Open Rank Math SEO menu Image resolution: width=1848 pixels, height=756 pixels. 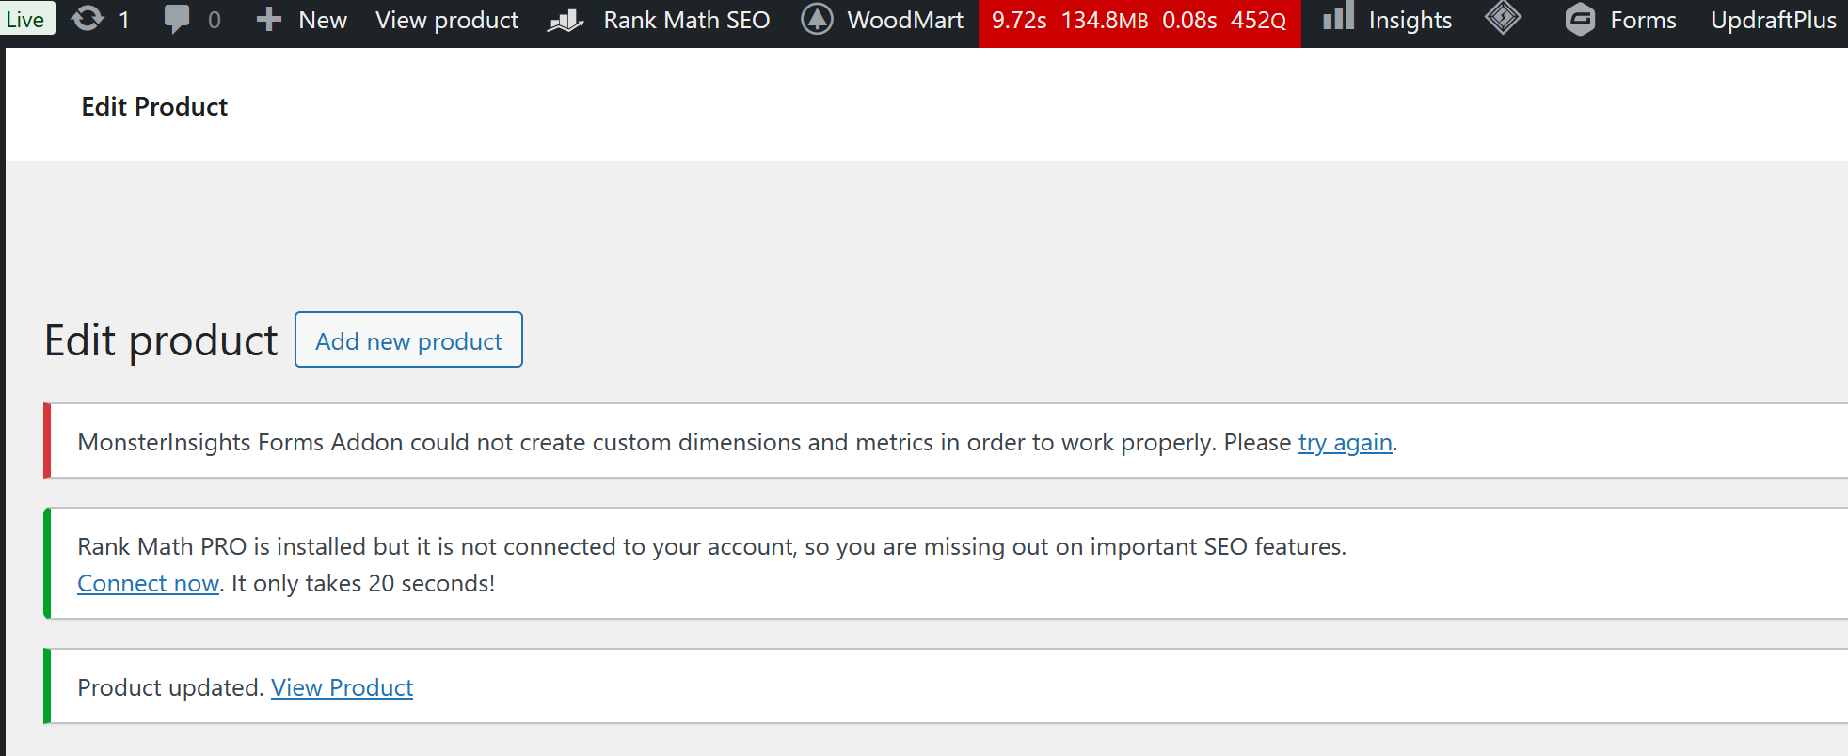click(687, 20)
